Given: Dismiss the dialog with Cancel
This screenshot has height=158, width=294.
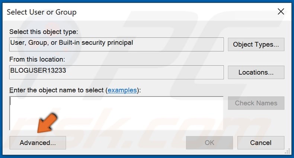Looking at the screenshot, I should [x=261, y=143].
